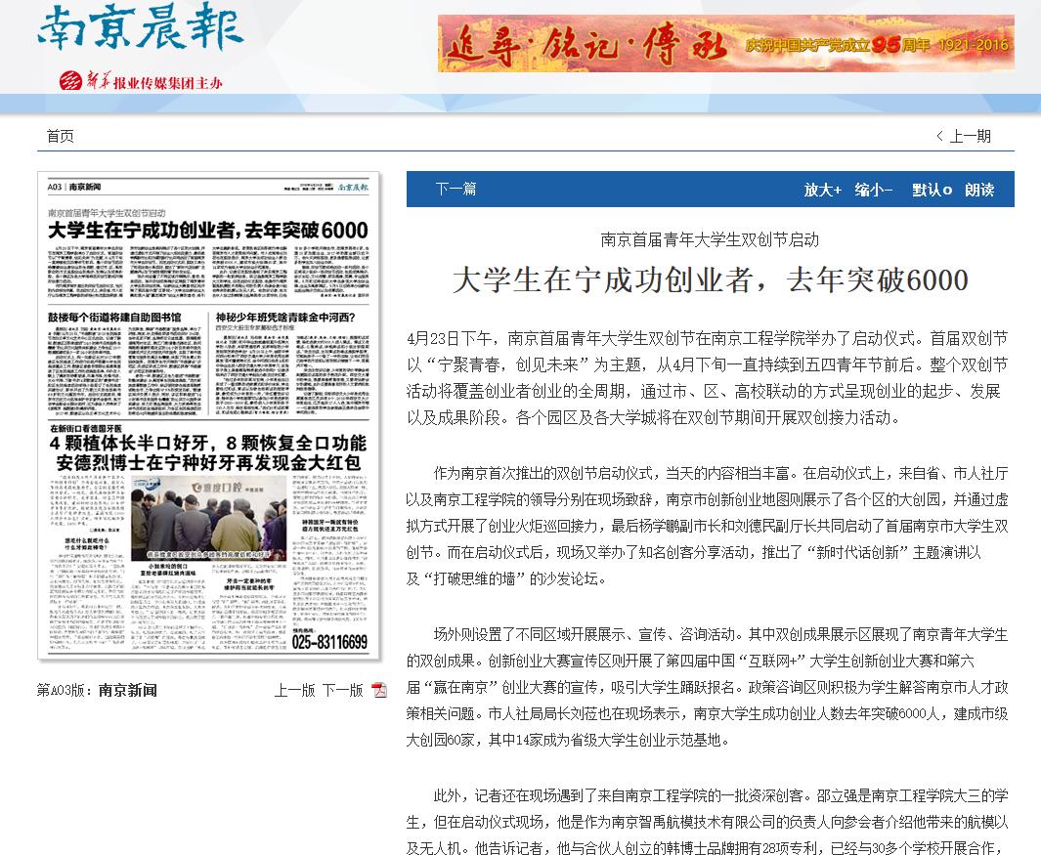Enlarge article text with 放大+
Image resolution: width=1041 pixels, height=855 pixels.
(x=822, y=190)
